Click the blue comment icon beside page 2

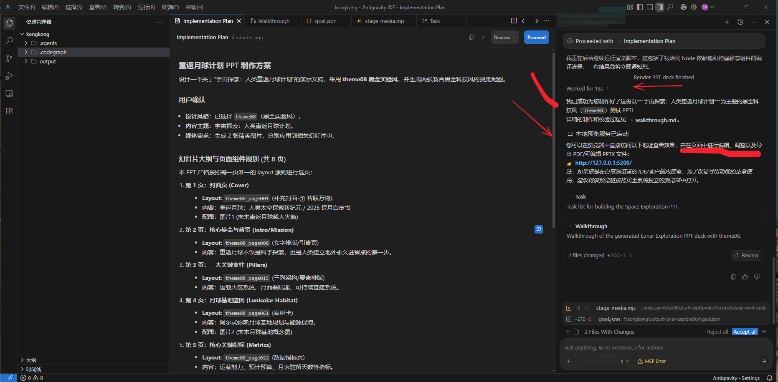[x=539, y=229]
